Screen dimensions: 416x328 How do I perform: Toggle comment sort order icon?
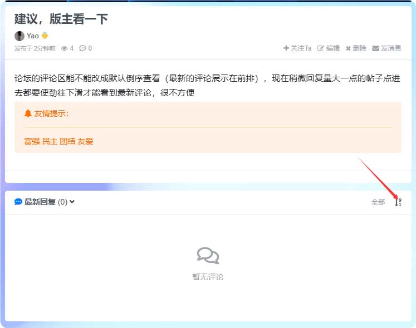pos(398,202)
